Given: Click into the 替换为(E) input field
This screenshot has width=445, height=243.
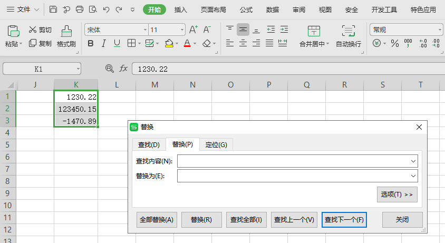Looking at the screenshot, I should tap(293, 176).
